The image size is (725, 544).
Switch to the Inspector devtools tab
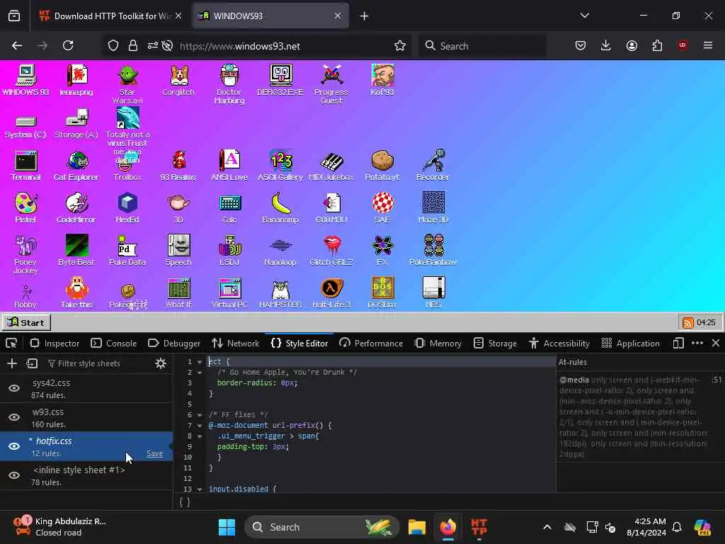pyautogui.click(x=55, y=344)
